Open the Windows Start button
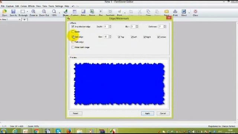Screen dimensions: 238x134 click(x=4, y=131)
